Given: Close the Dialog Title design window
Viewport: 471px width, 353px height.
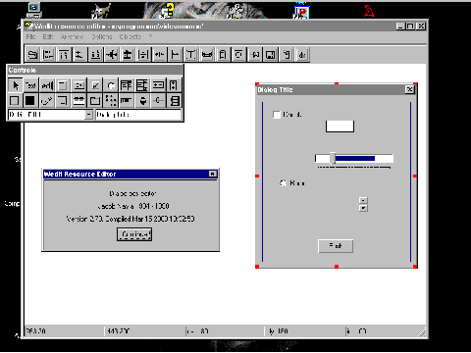Looking at the screenshot, I should coord(409,89).
